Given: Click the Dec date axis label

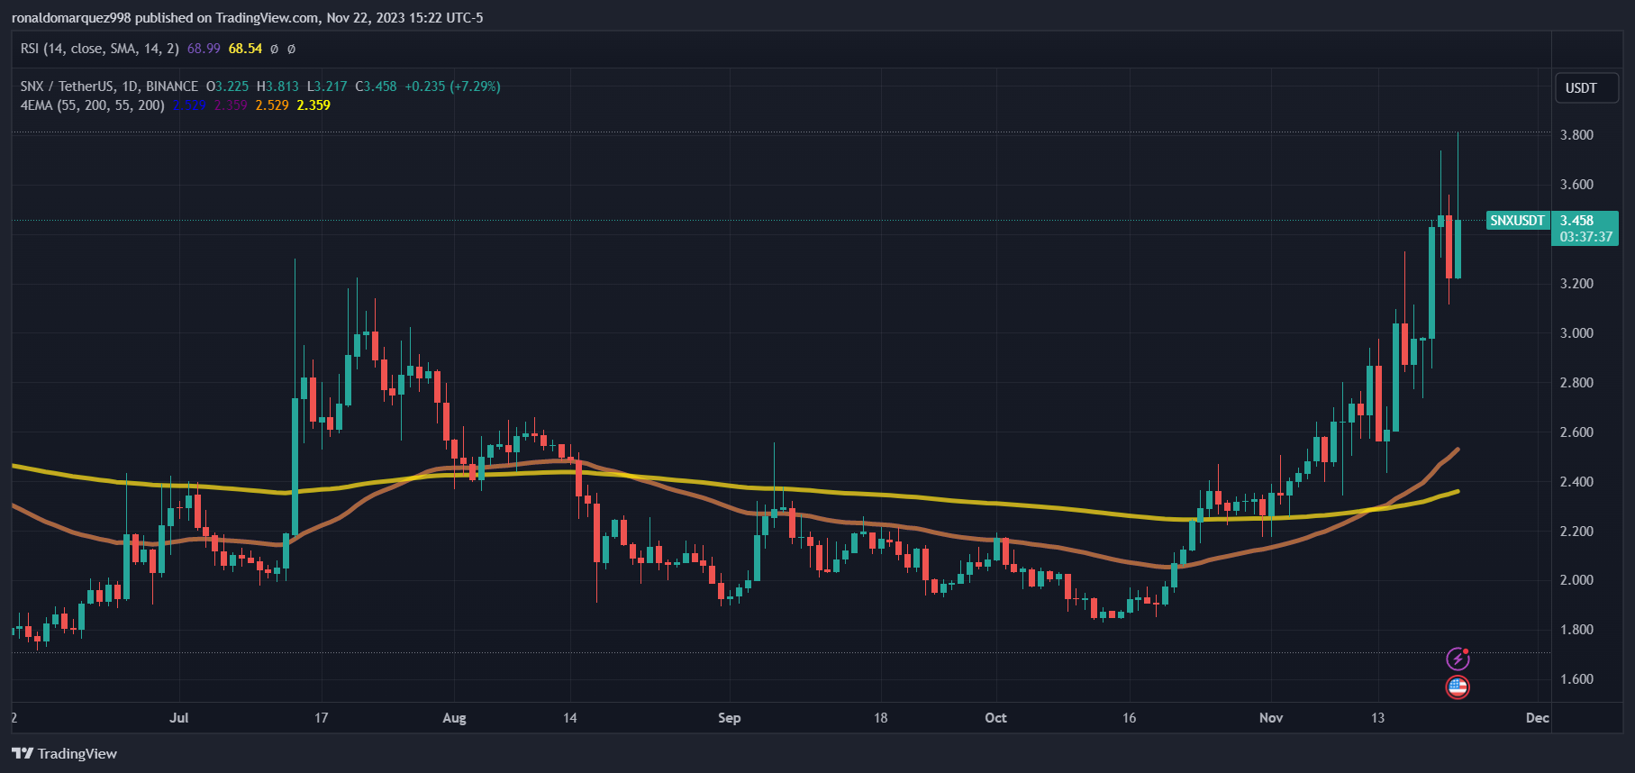Looking at the screenshot, I should pos(1538,718).
